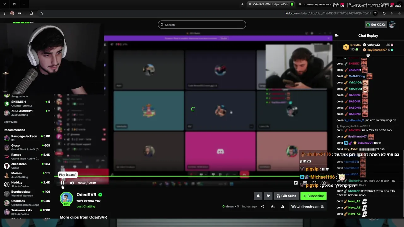404x227 pixels.
Task: Click the More clips from OdedSVR heading
Action: coord(83,217)
